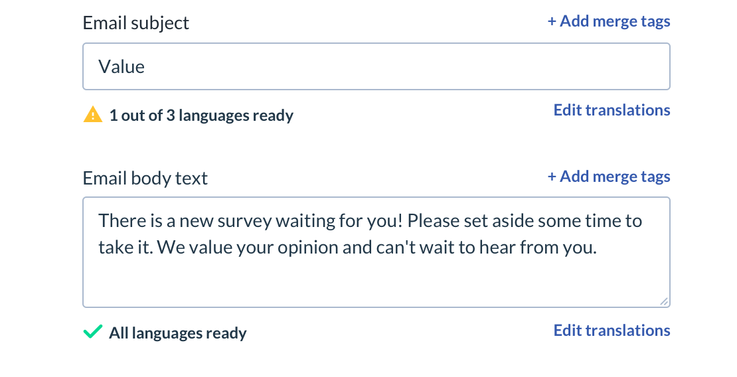Screen dimensions: 737x377
Task: Edit translations for the Email subject
Action: pos(612,110)
